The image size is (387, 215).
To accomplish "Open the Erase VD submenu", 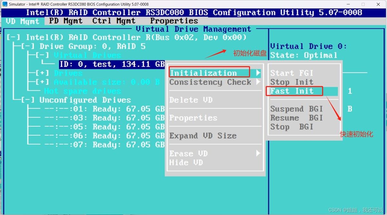I will pos(215,154).
